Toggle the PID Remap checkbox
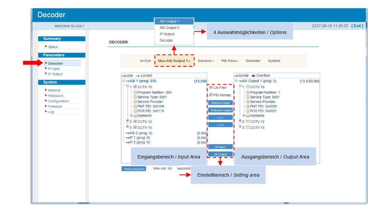Viewport: 379px width, 212px height. click(211, 95)
